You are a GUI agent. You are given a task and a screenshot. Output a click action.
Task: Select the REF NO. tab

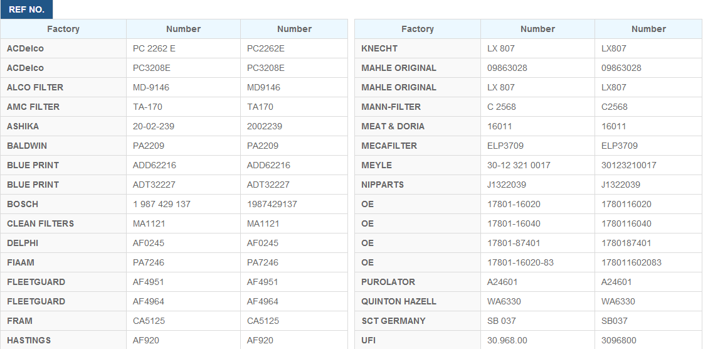click(x=26, y=9)
